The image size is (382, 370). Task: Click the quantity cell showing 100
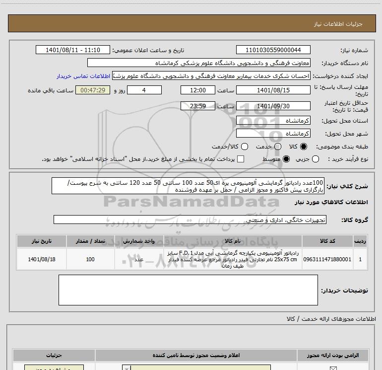click(90, 259)
